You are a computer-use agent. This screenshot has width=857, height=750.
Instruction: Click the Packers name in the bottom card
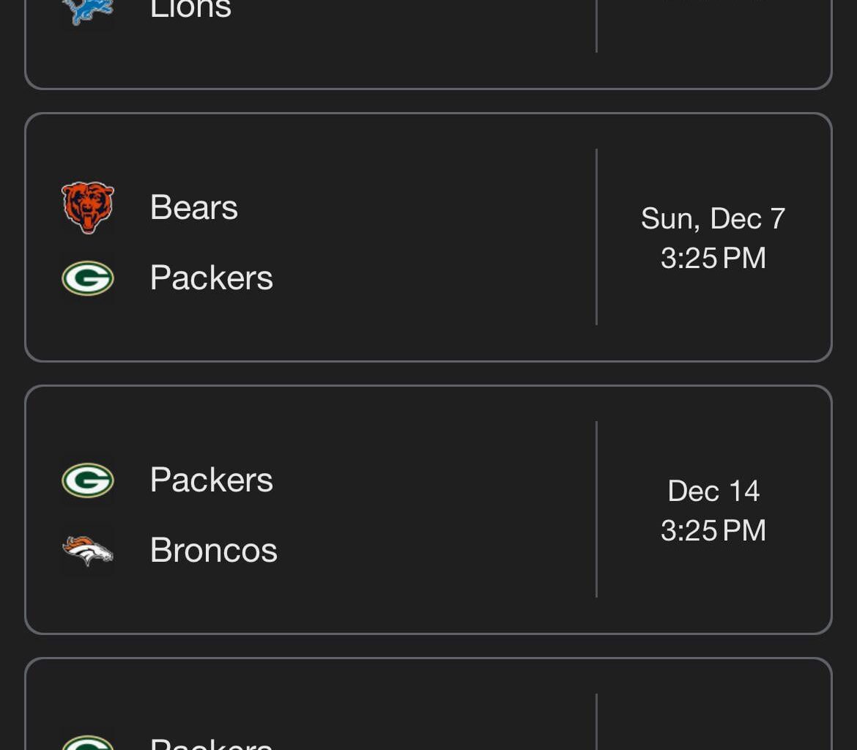(x=211, y=743)
